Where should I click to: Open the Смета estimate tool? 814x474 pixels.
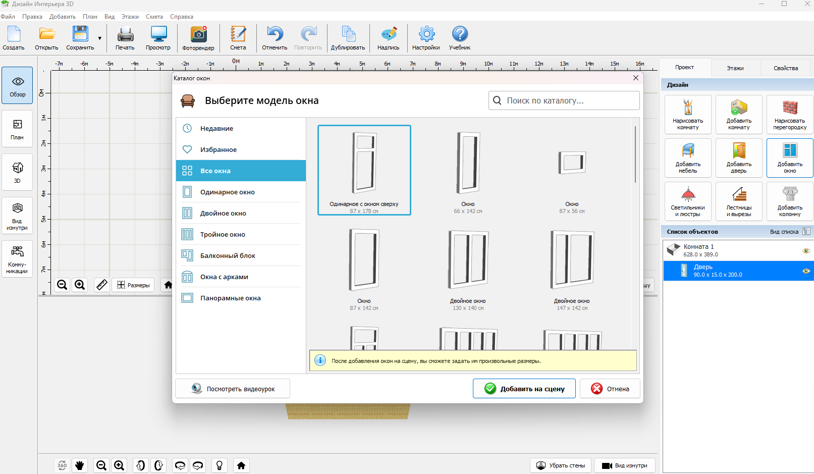238,38
